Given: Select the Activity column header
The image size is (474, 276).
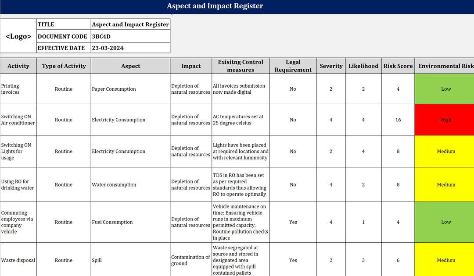Looking at the screenshot, I should coord(18,66).
